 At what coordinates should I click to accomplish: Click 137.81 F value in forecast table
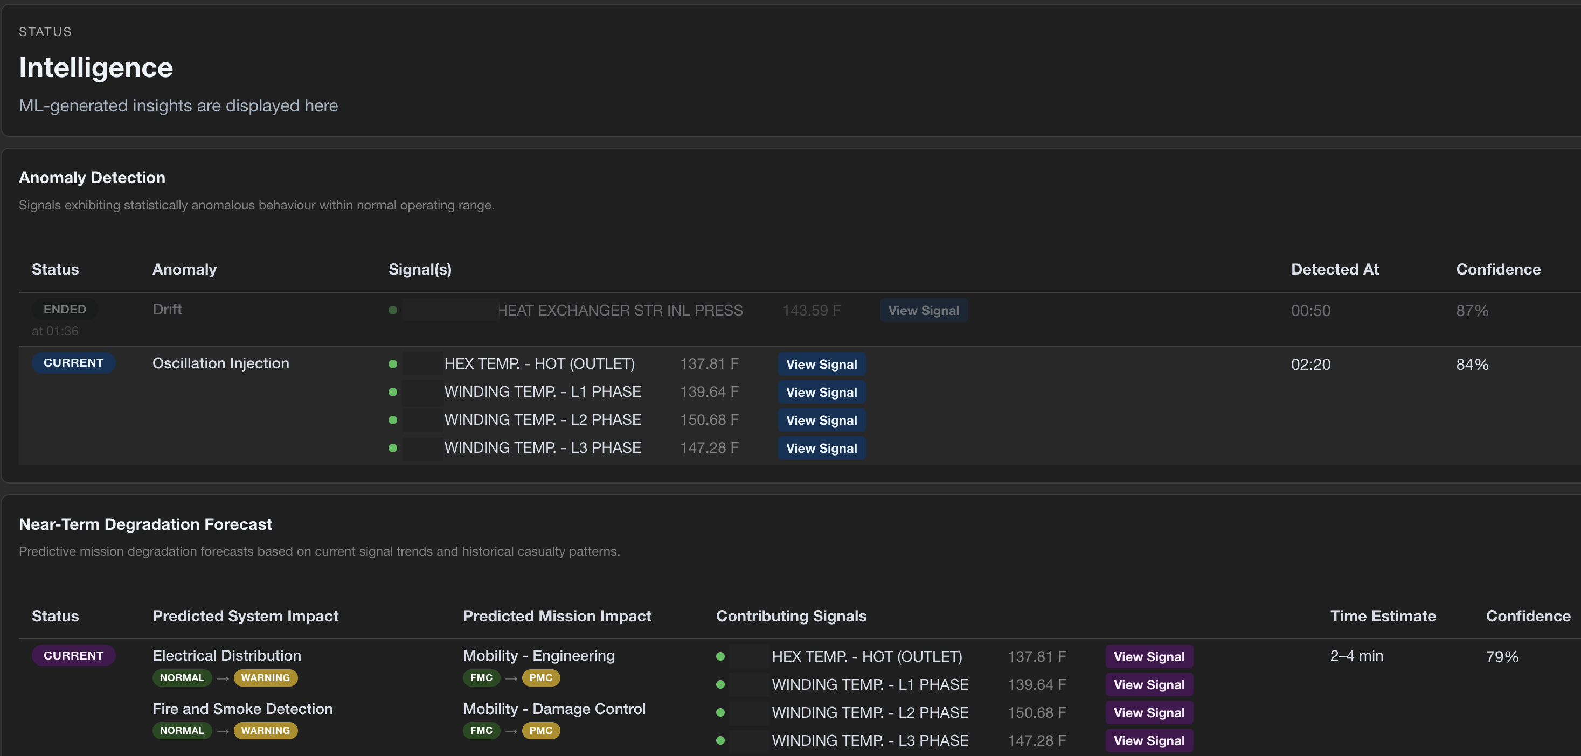1037,657
